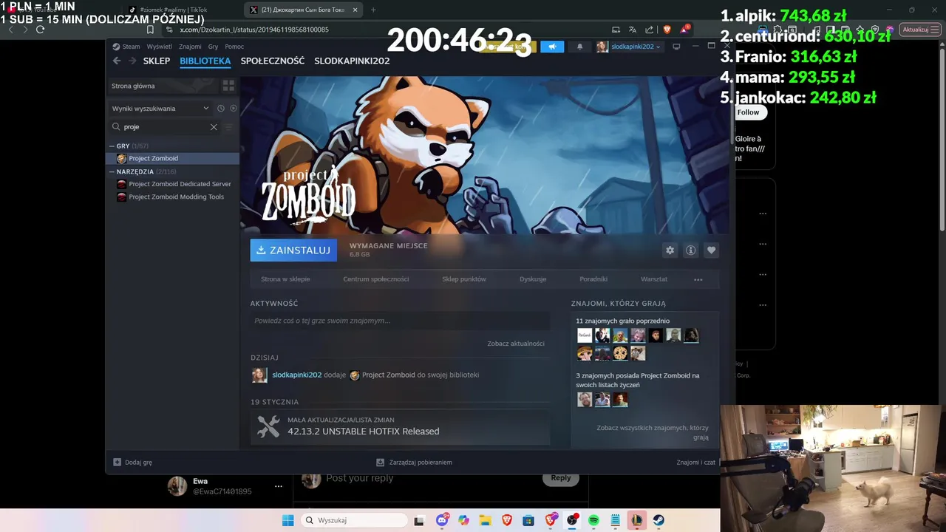Open the BIBLIOTEKA library tab
The image size is (946, 532).
tap(205, 61)
